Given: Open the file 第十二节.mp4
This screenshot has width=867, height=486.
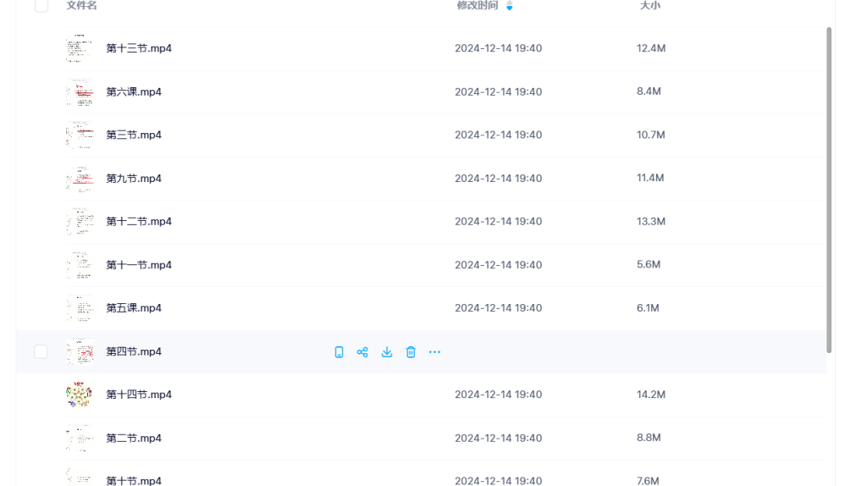Looking at the screenshot, I should coord(139,222).
